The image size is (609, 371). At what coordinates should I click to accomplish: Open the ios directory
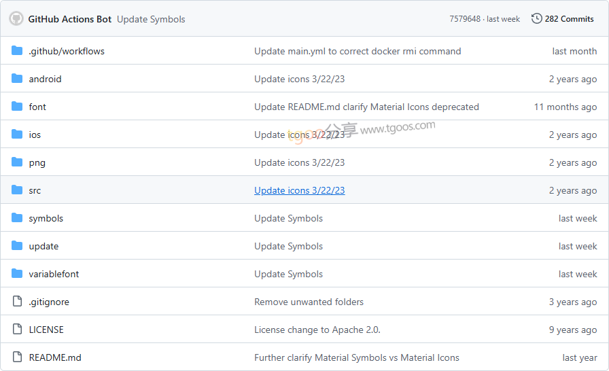coord(35,135)
